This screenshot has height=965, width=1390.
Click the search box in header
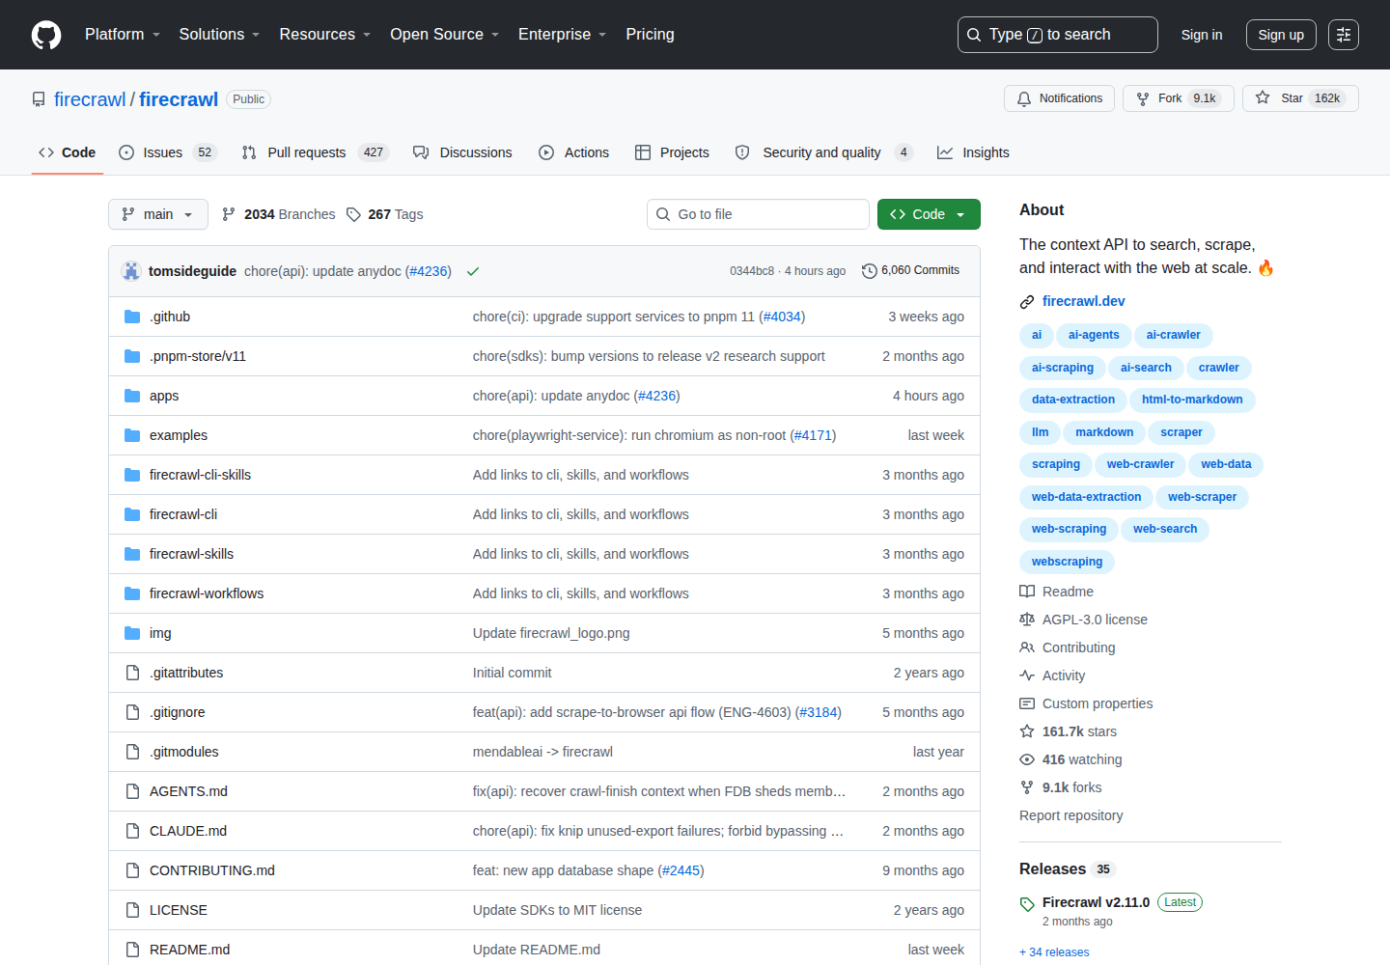1058,35
